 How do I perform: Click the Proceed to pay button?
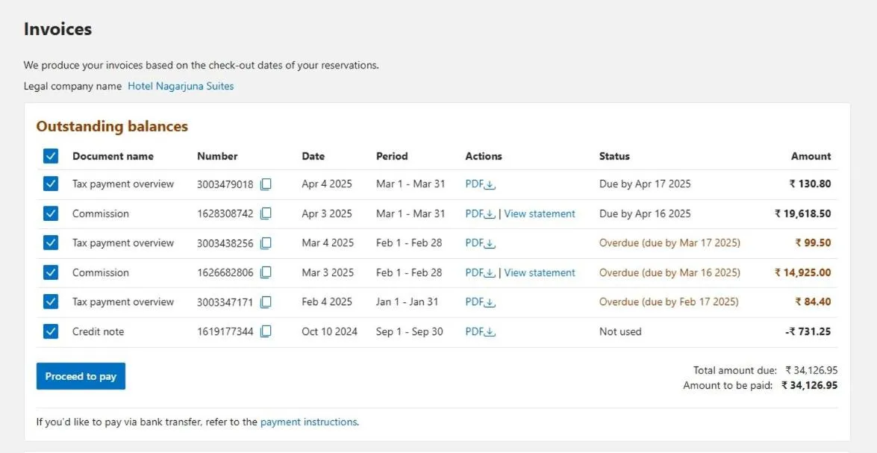(81, 376)
